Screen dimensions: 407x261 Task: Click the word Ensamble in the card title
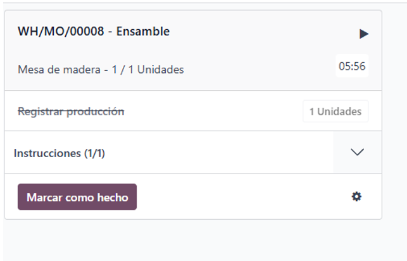[143, 32]
